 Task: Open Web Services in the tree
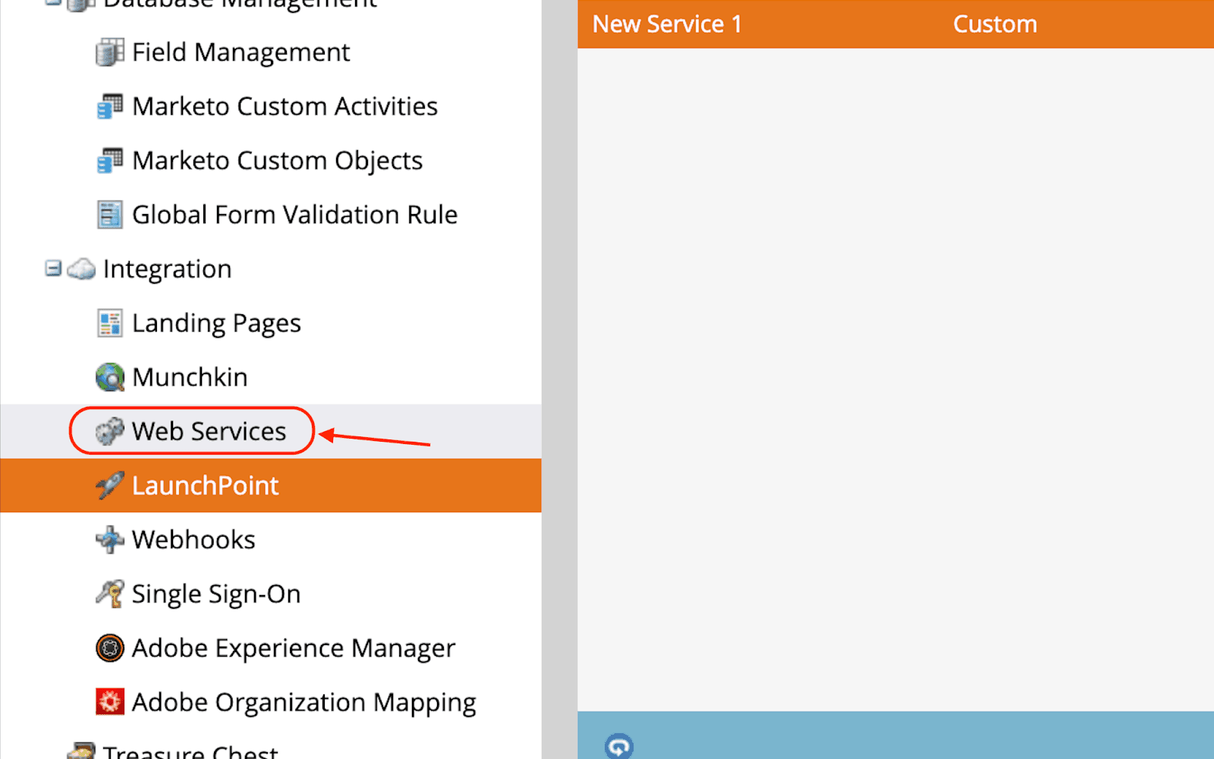[209, 431]
